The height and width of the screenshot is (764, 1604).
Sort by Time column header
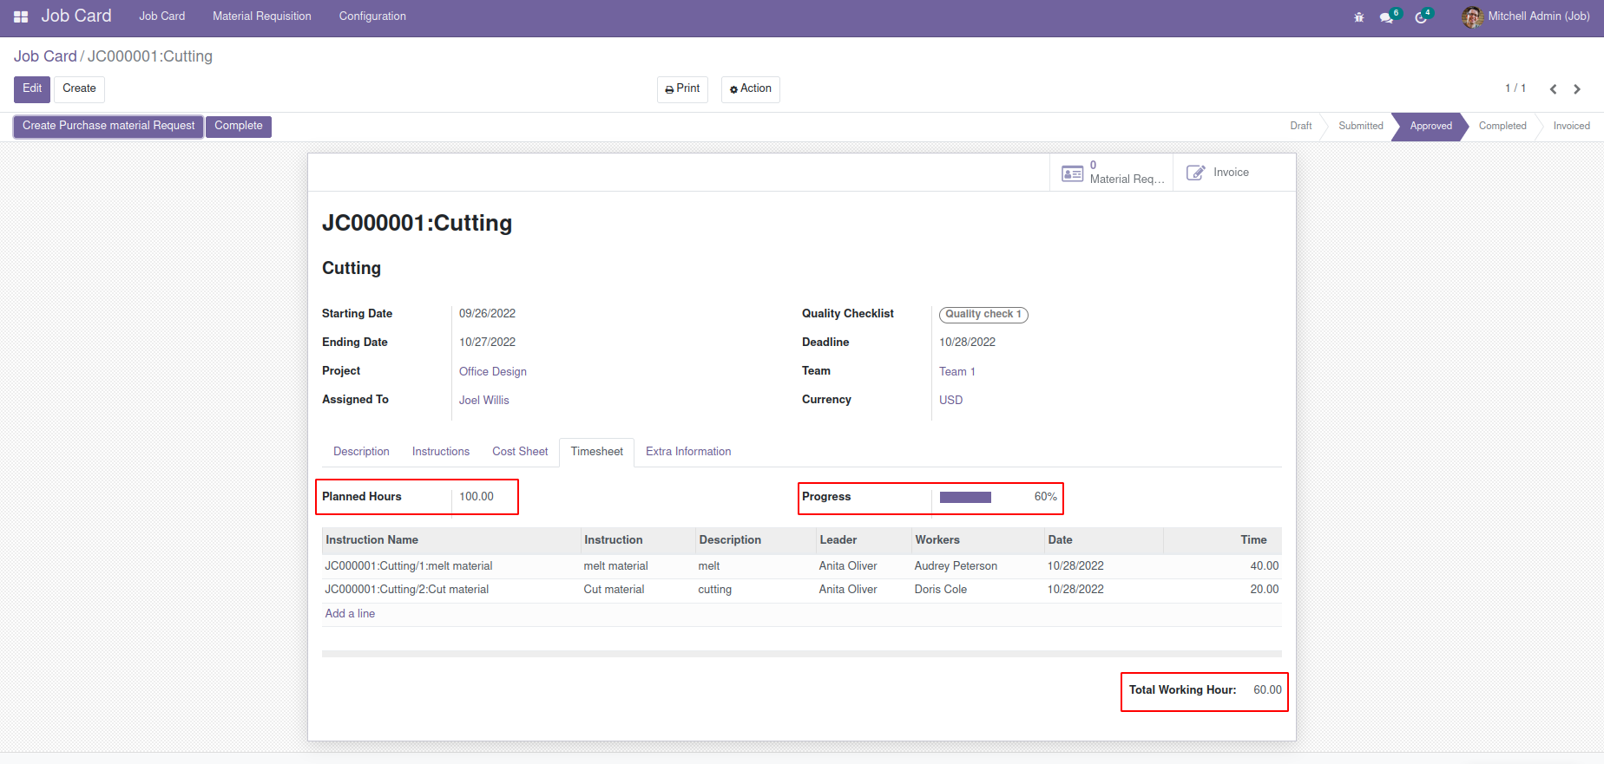[x=1223, y=540]
